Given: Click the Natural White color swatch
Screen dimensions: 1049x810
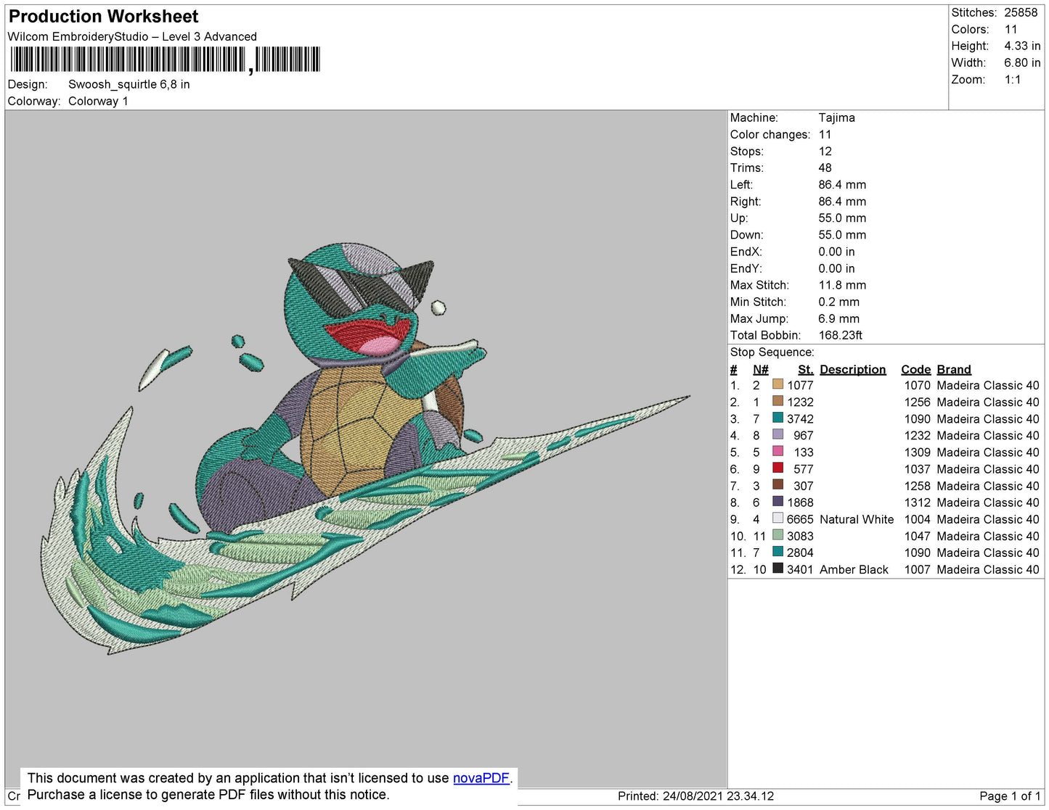Looking at the screenshot, I should [x=777, y=518].
